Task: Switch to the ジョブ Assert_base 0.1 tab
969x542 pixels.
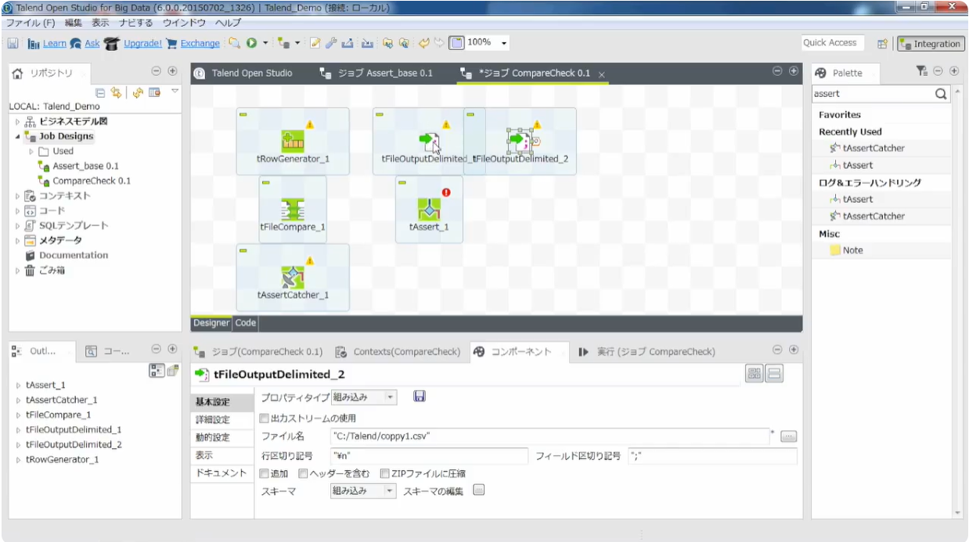Action: tap(376, 73)
